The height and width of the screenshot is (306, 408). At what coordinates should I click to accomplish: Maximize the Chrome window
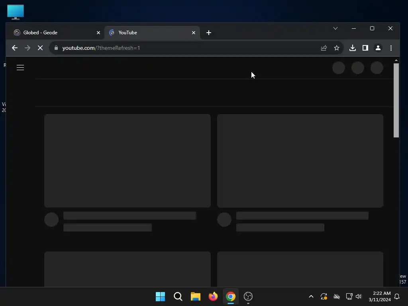[372, 28]
